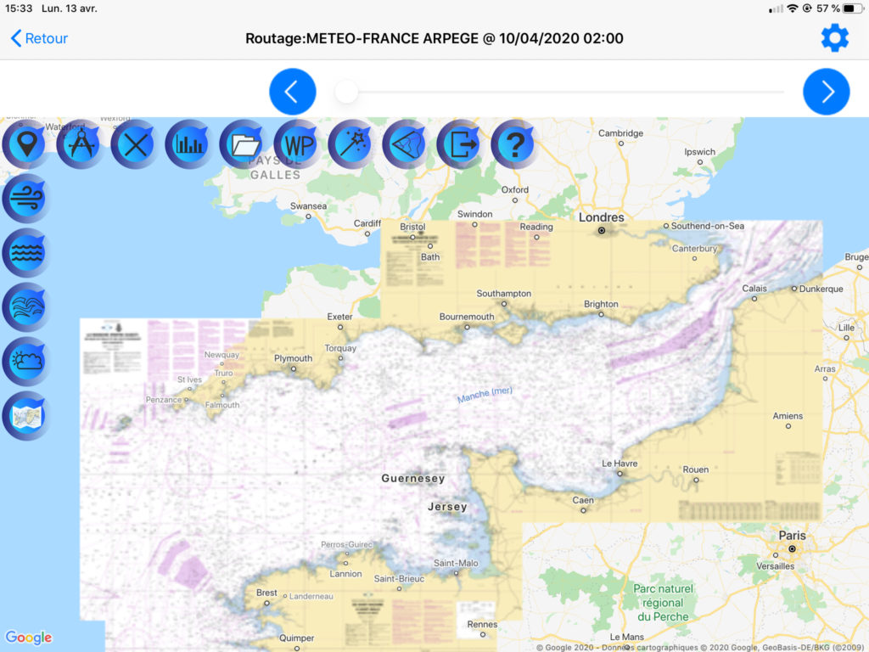Tap the Saint-Malo label on map
This screenshot has height=652, width=869.
456,564
